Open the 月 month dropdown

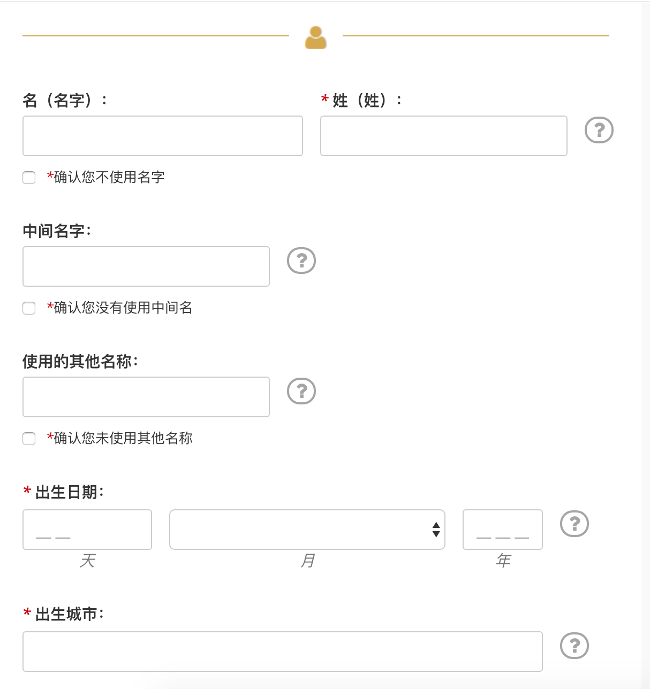click(300, 530)
